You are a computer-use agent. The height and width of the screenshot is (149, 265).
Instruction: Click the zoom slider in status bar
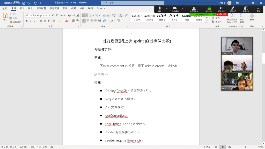[246, 147]
